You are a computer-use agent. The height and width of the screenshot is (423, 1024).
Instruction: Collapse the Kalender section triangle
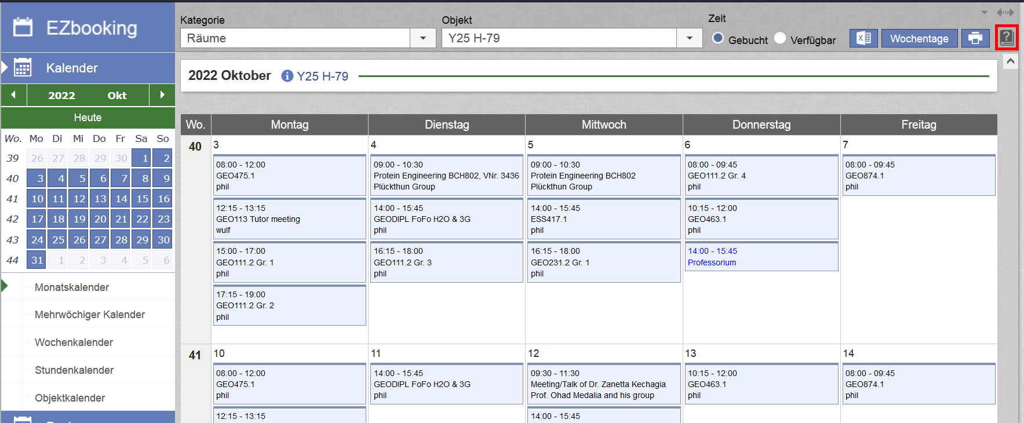coord(5,68)
